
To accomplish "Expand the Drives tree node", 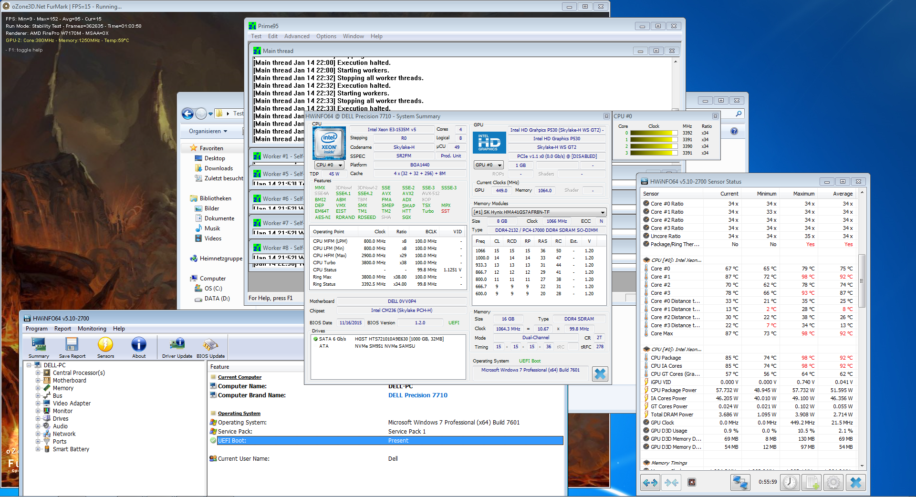I will 38,419.
